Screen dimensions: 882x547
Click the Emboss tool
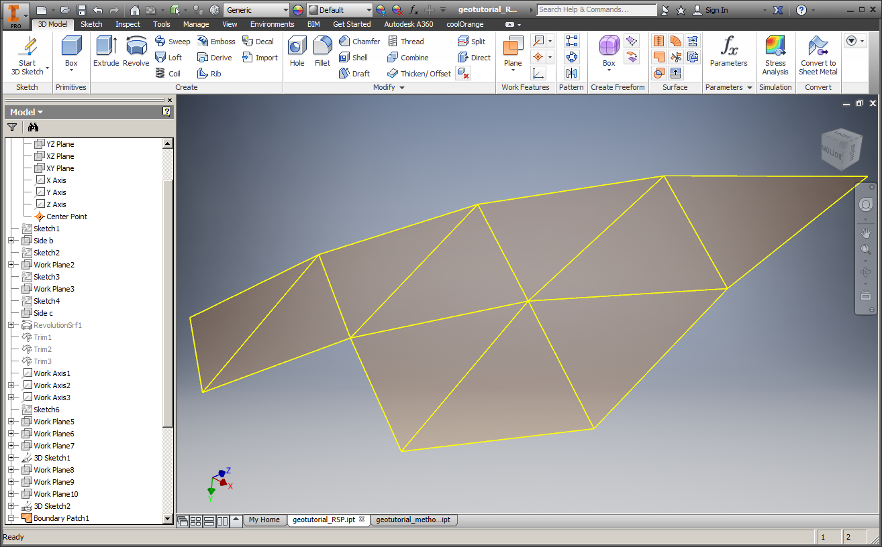tap(216, 42)
